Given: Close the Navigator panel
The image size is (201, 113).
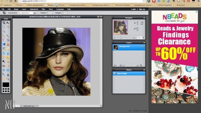Looking at the screenshot, I should (144, 18).
